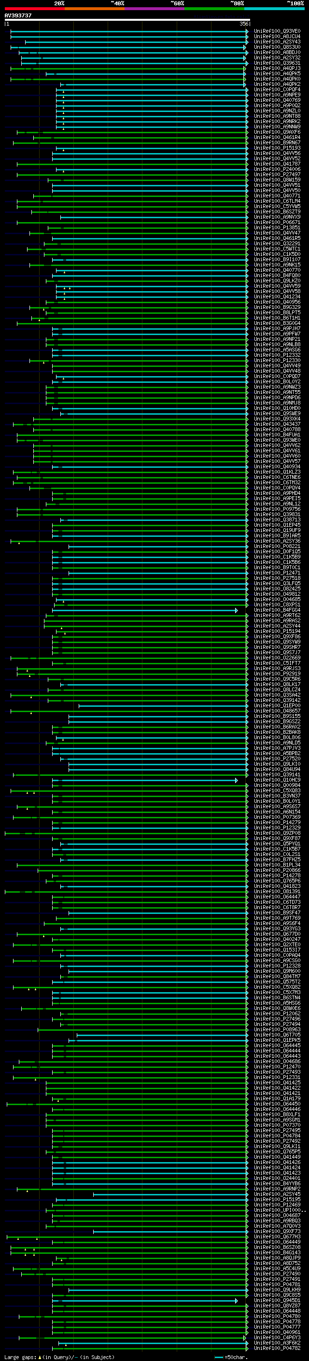The height and width of the screenshot is (1361, 309).
Task: Click the cyan alignment bar for UniRef100_Q93VE0
Action: [x=129, y=31]
